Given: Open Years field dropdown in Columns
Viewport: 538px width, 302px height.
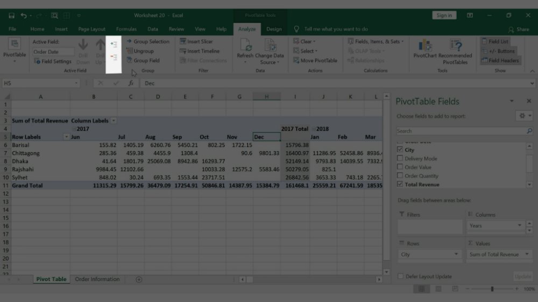Looking at the screenshot, I should (x=520, y=225).
